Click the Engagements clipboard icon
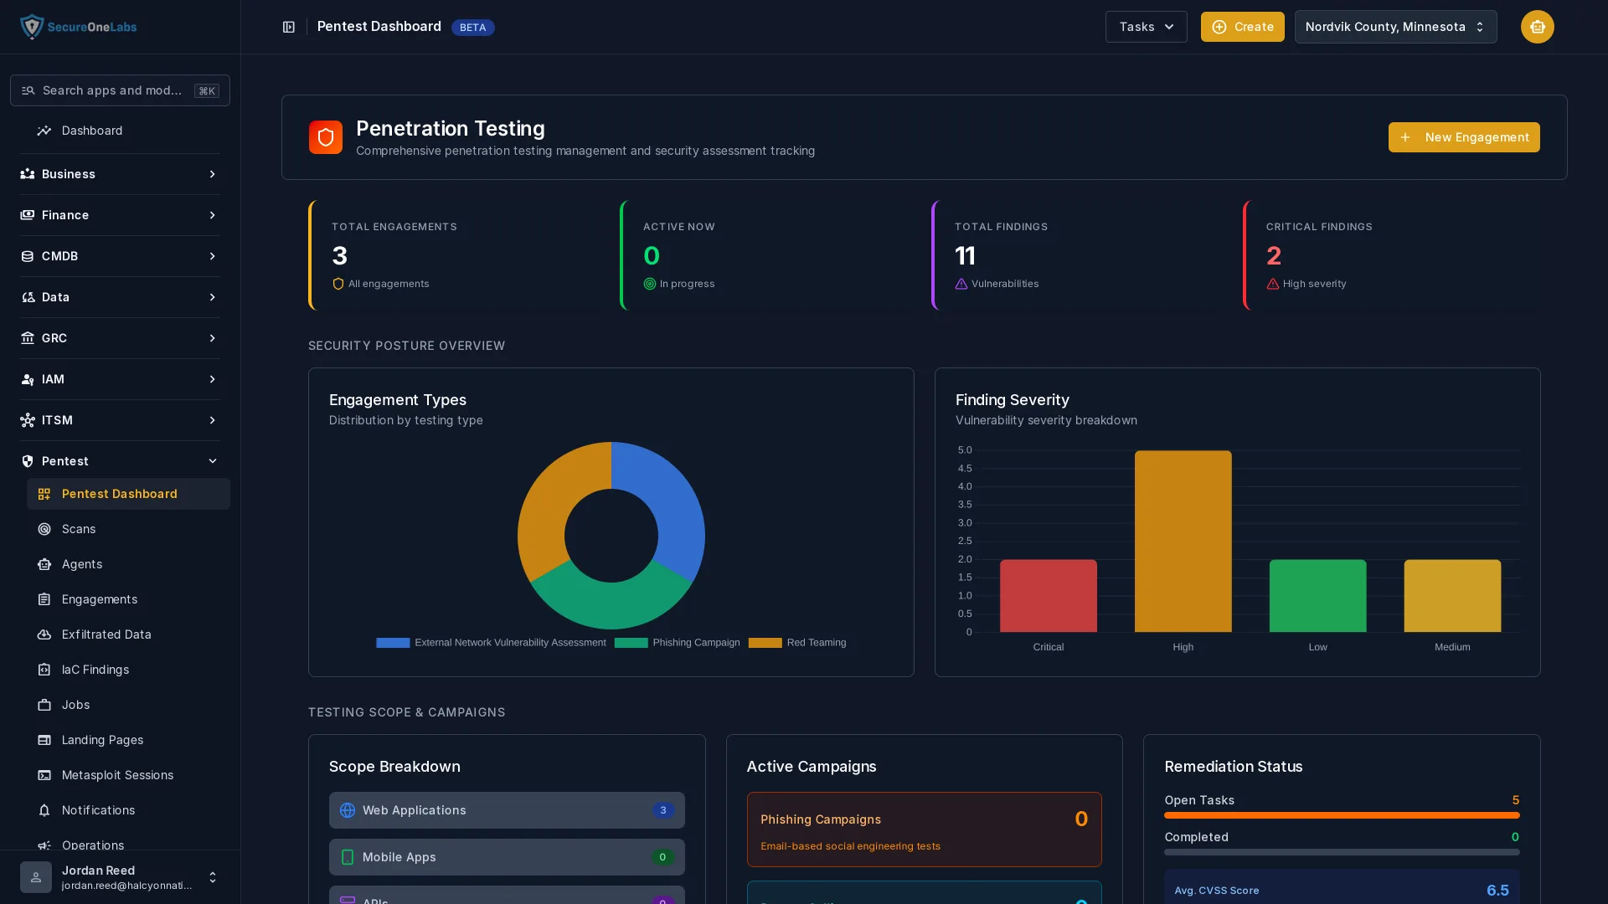Screen dimensions: 1608x904 [44, 599]
